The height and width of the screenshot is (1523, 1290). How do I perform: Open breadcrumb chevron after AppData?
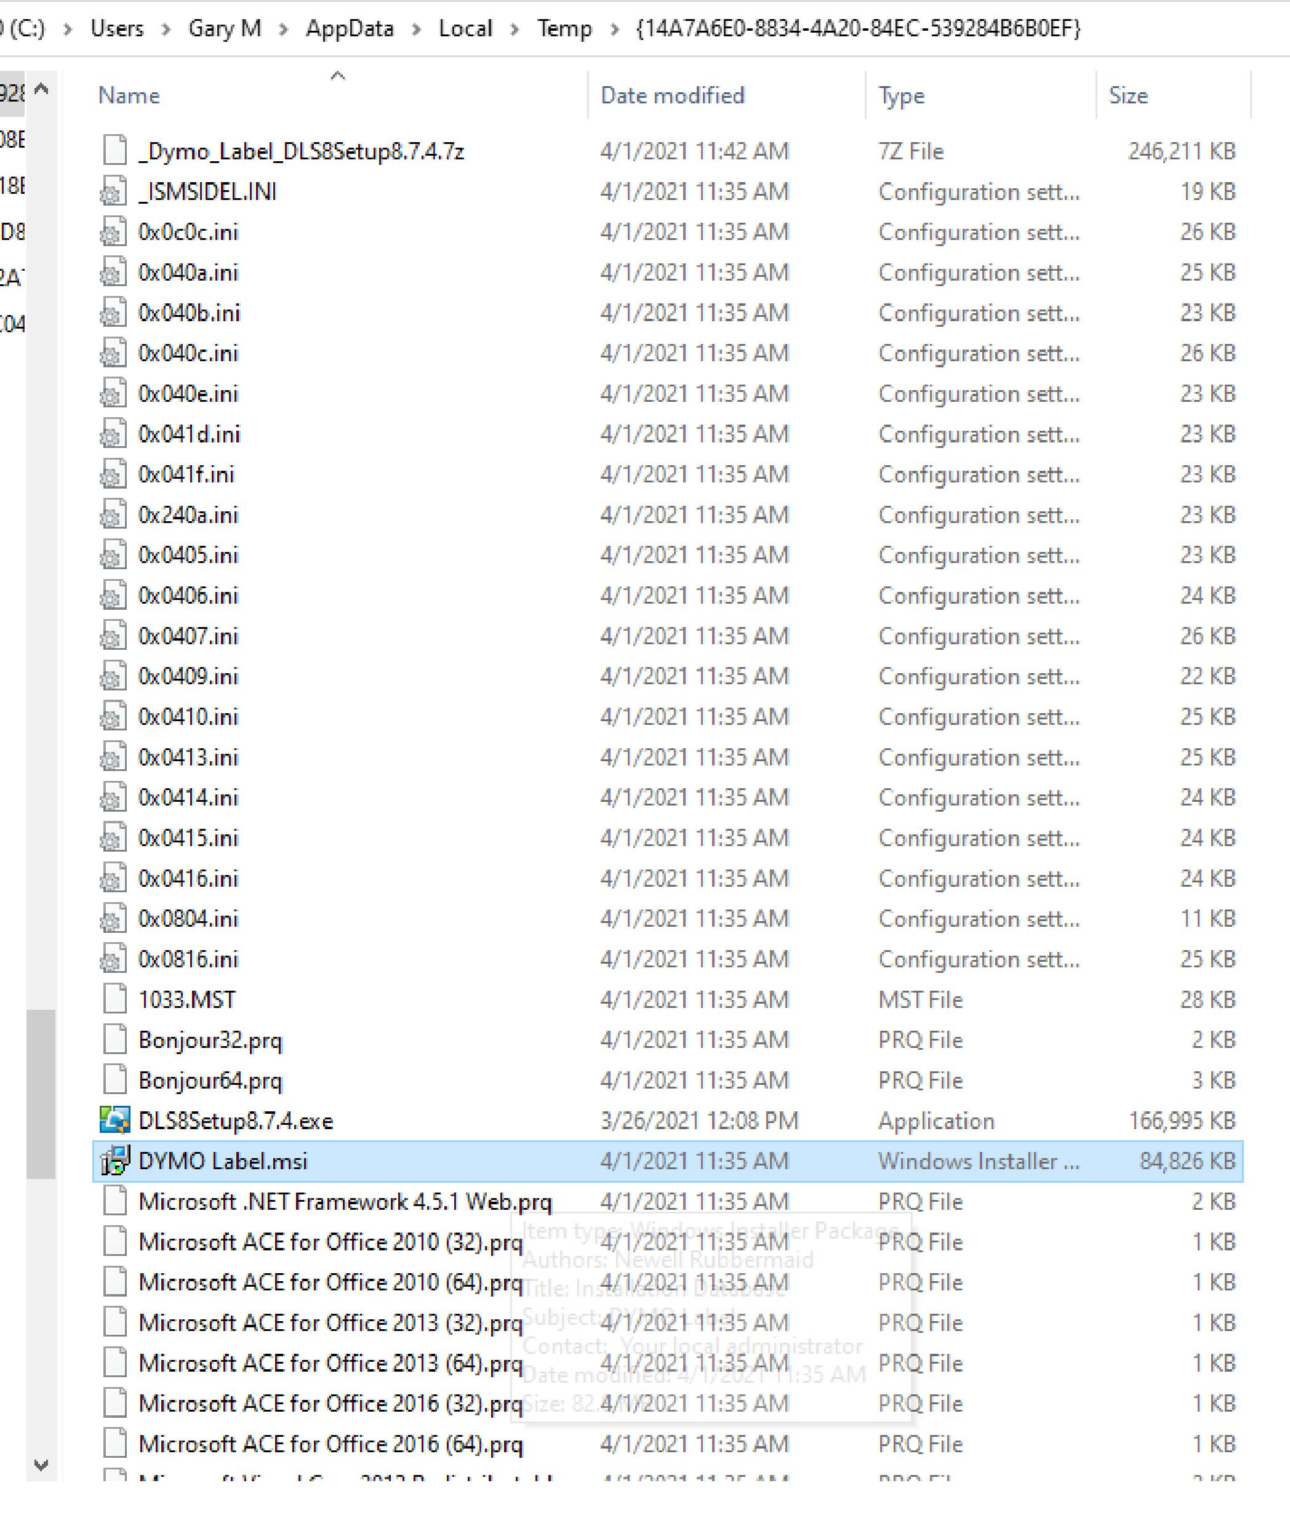click(x=416, y=28)
